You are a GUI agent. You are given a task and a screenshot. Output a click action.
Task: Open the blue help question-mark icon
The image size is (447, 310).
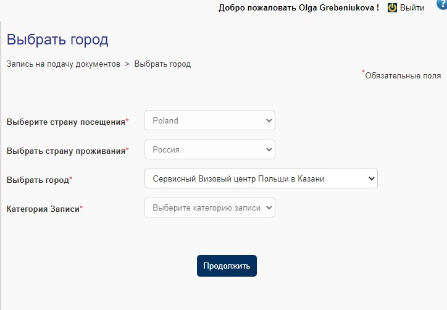point(442,4)
